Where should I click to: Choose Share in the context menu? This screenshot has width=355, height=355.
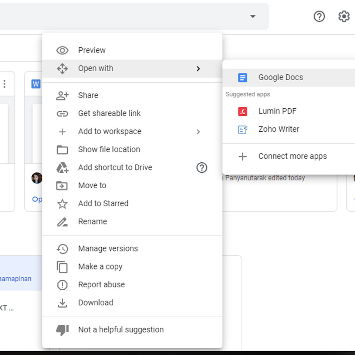click(x=132, y=95)
